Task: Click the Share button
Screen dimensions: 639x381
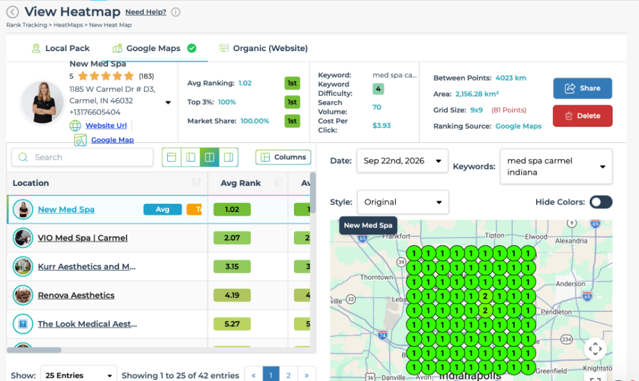Action: click(x=582, y=89)
